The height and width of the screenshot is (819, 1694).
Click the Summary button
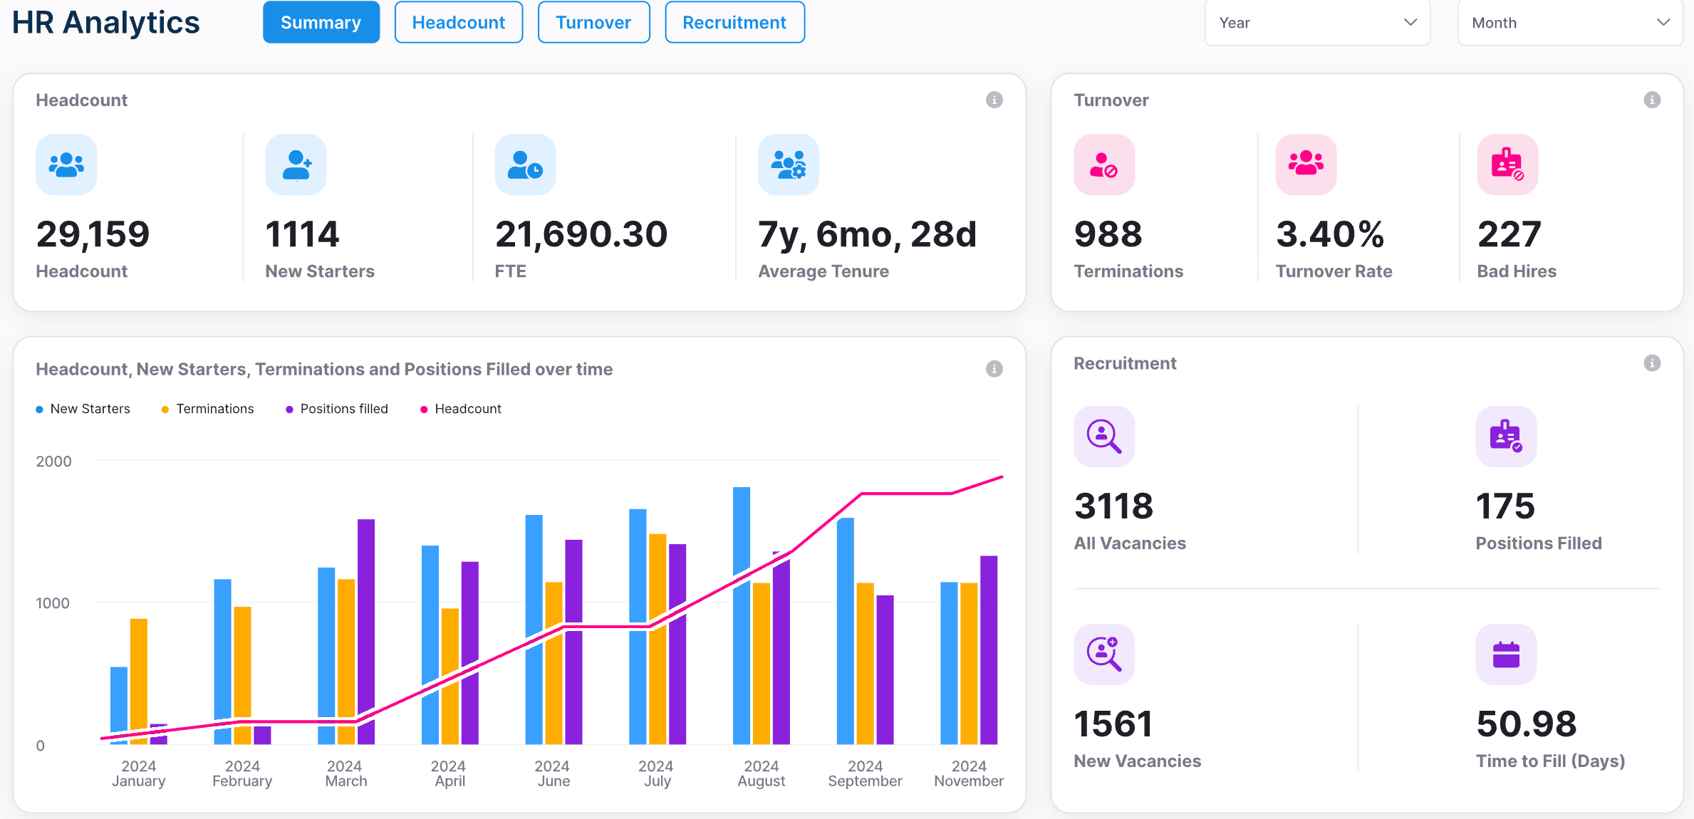pyautogui.click(x=321, y=23)
